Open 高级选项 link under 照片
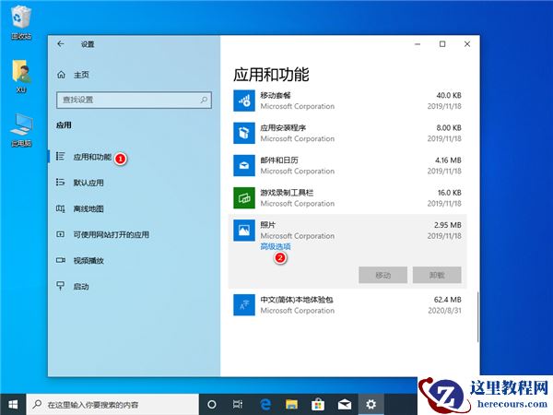 point(276,246)
